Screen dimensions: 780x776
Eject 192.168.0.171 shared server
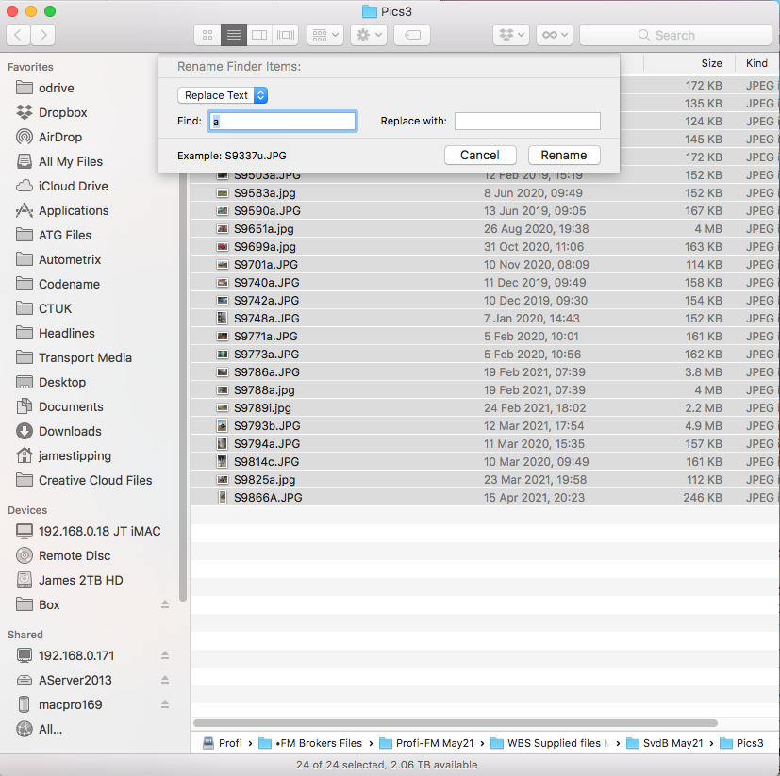click(165, 655)
